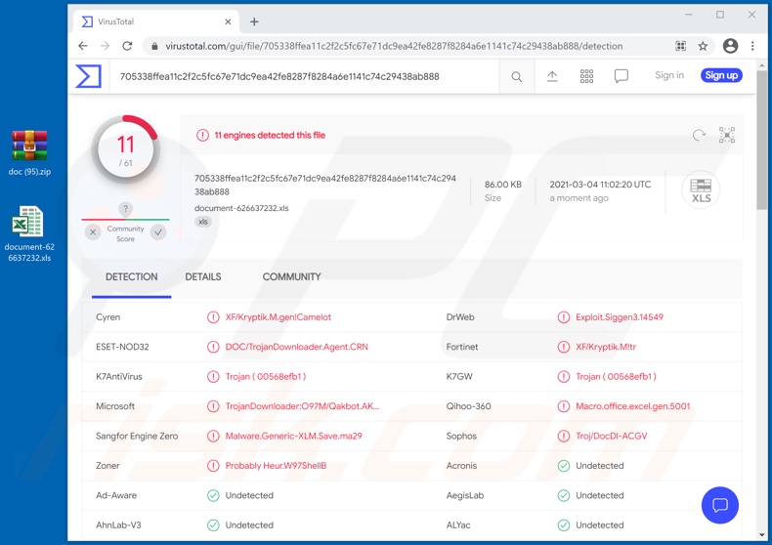Click the AhnLab-V3 engine name
This screenshot has height=545, width=772.
click(118, 525)
